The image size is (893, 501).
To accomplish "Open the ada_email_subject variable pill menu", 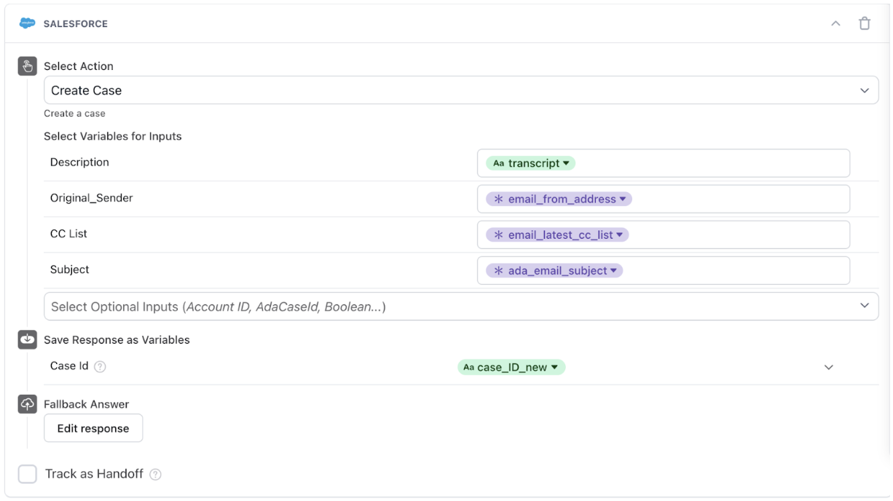I will click(x=554, y=270).
